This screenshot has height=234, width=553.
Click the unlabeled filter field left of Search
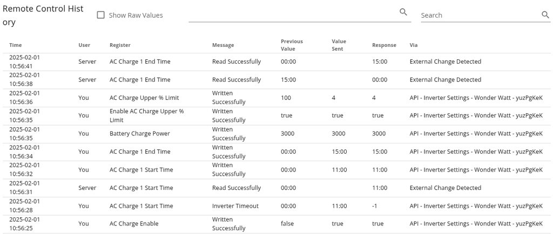293,15
